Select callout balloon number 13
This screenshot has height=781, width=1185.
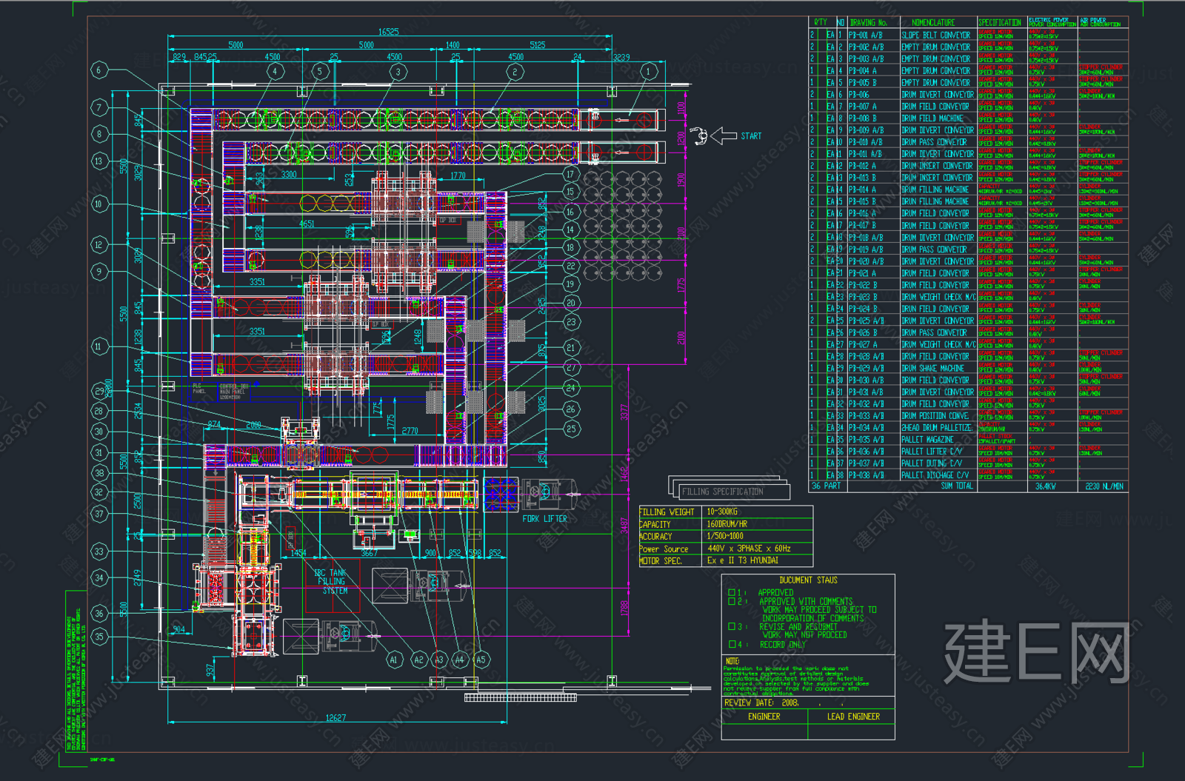[x=99, y=161]
